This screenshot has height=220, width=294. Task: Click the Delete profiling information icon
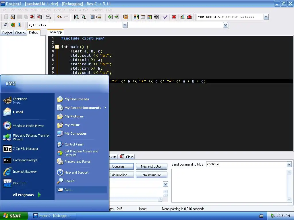click(x=189, y=17)
